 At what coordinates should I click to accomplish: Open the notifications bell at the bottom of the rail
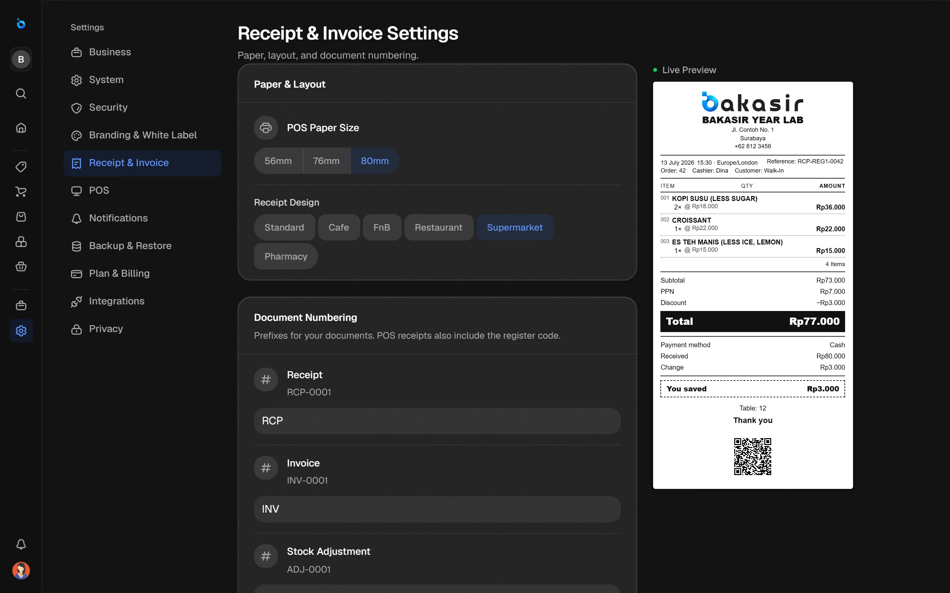21,544
